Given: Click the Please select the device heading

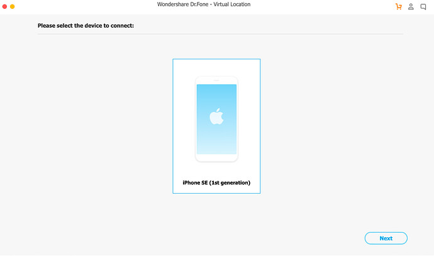Looking at the screenshot, I should coord(86,25).
